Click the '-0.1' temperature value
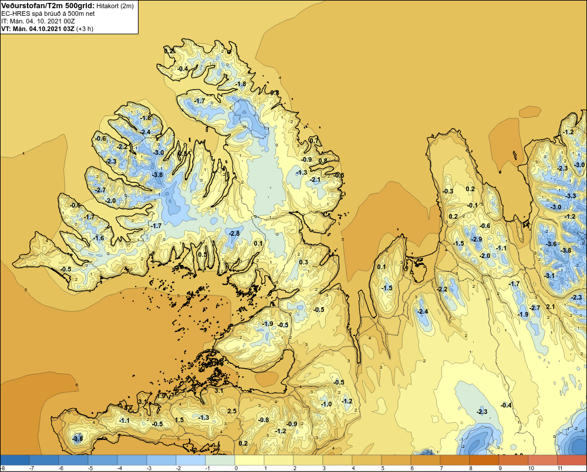The width and height of the screenshot is (587, 472). 473,205
